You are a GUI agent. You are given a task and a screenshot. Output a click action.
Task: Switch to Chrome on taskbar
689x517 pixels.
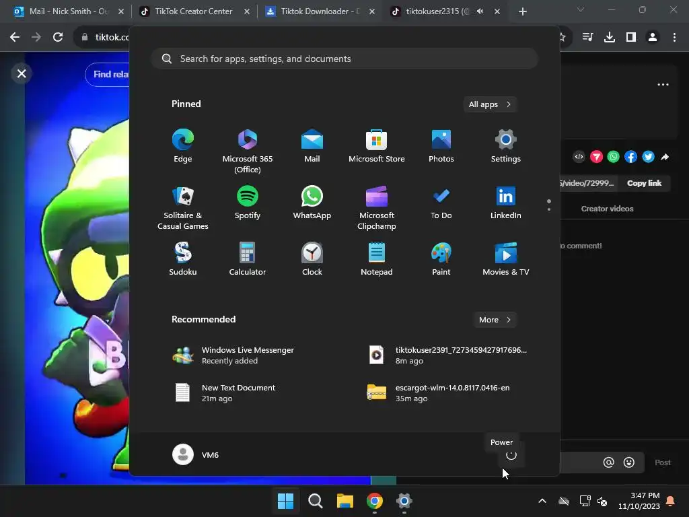pyautogui.click(x=374, y=501)
